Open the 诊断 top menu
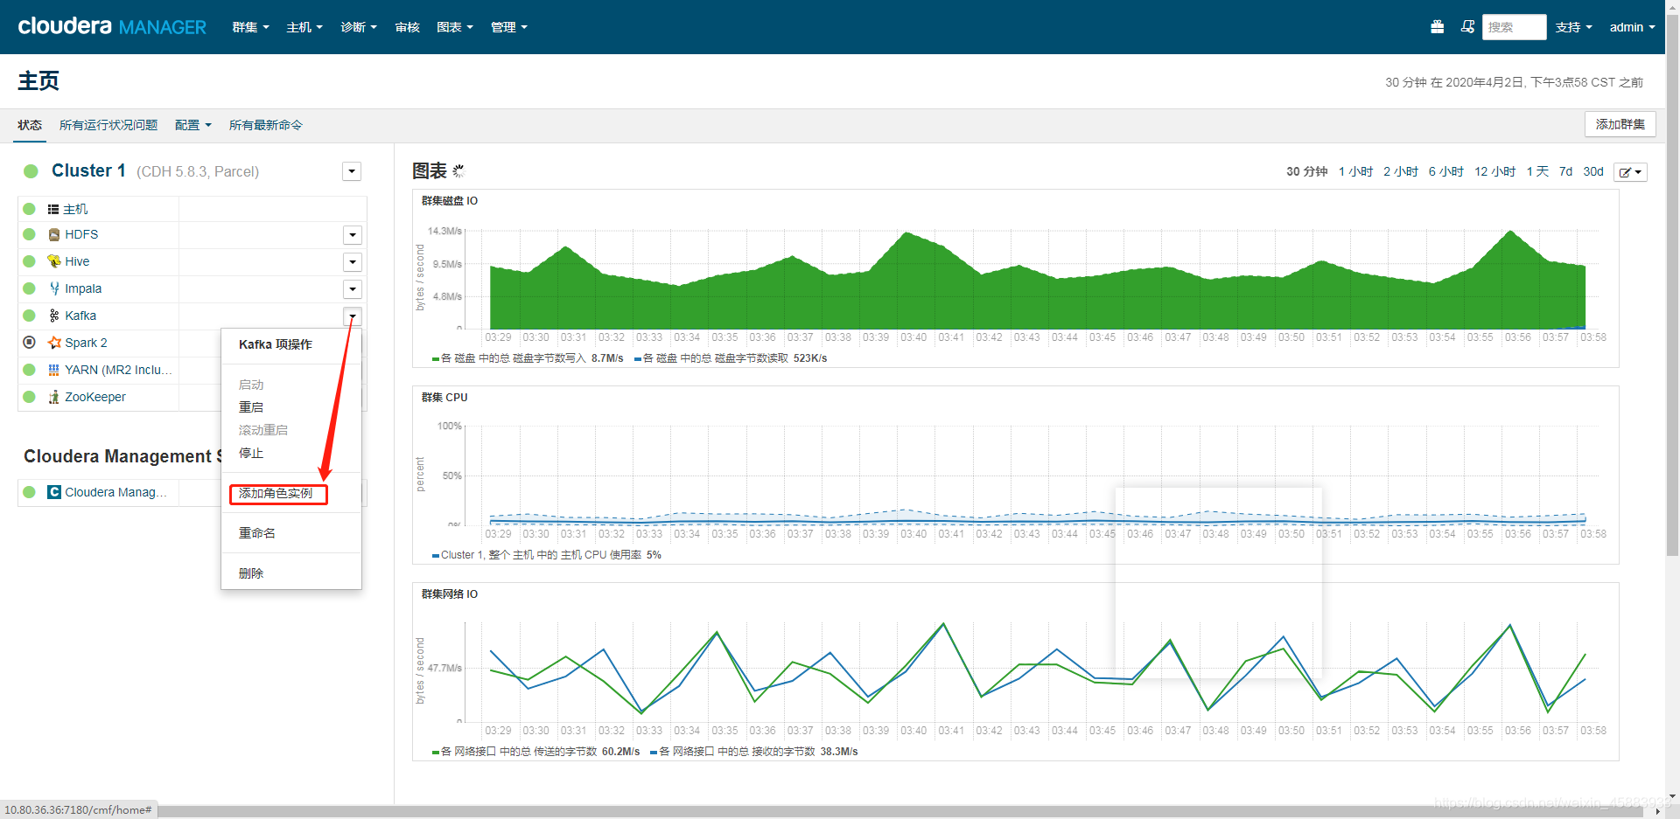The height and width of the screenshot is (819, 1680). coord(359,27)
